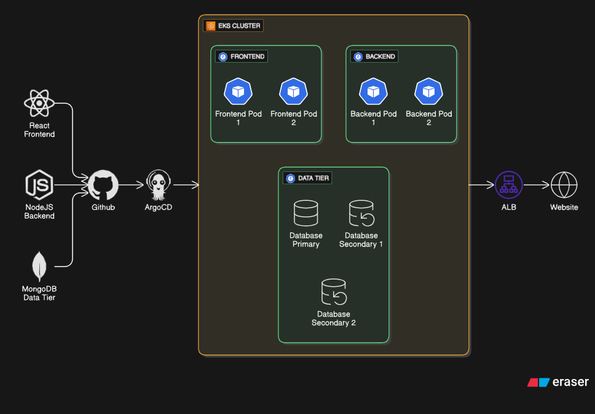Click the Frontend Pod 2 label

(x=294, y=118)
